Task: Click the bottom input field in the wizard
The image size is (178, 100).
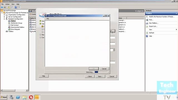Action: (x=112, y=62)
